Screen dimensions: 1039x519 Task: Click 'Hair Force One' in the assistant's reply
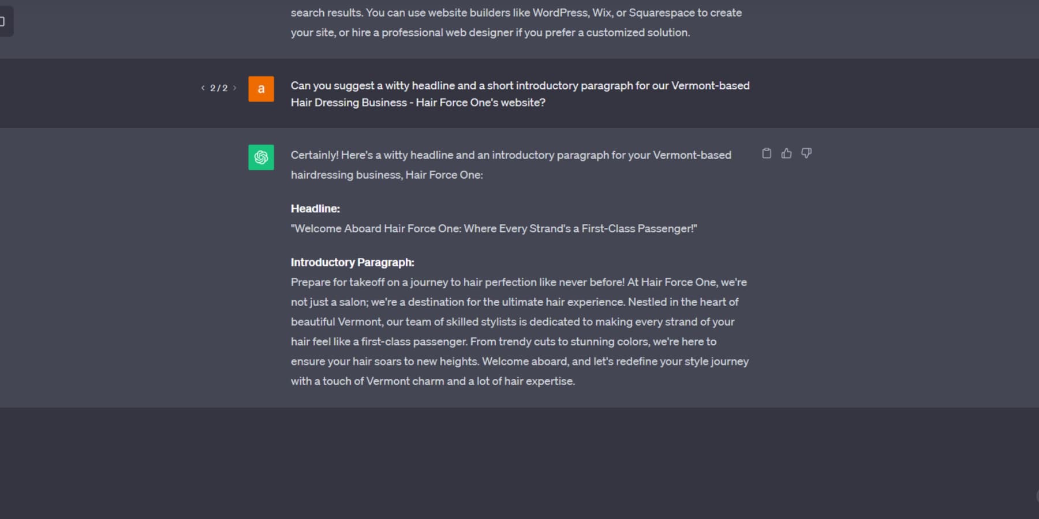click(443, 174)
